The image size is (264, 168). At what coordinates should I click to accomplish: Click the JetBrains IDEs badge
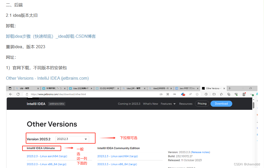[56, 104]
